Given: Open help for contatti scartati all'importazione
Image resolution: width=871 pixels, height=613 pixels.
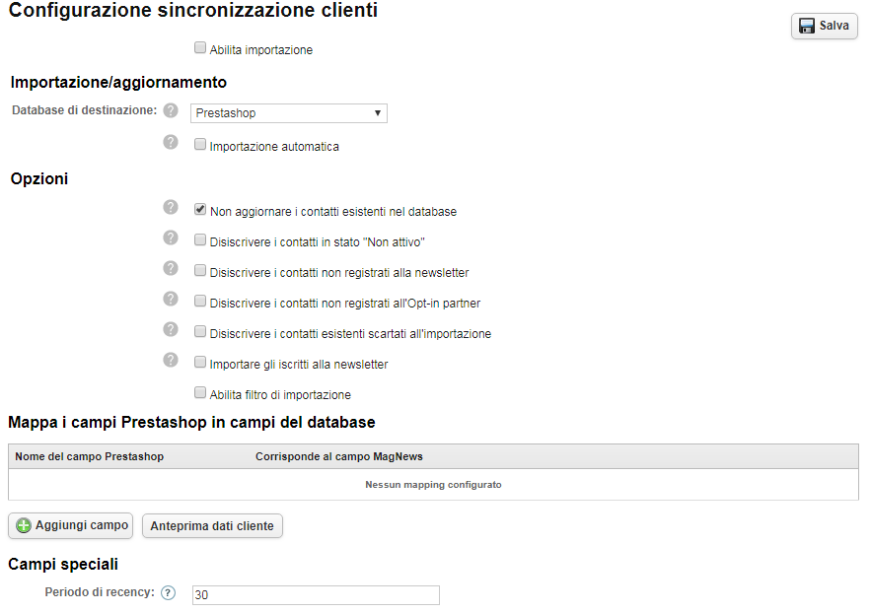Looking at the screenshot, I should [x=171, y=329].
